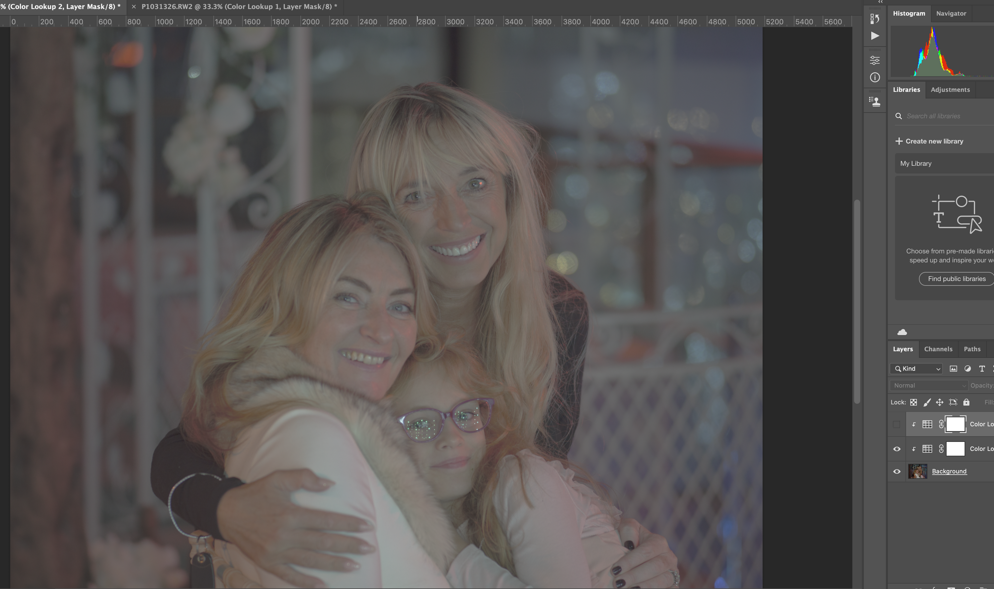Open the History panel icon

(875, 19)
